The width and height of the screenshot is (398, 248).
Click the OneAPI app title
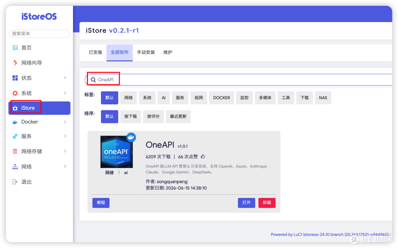160,145
